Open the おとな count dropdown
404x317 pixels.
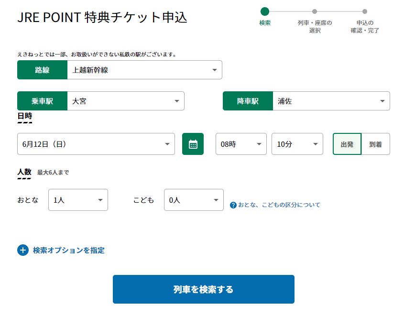click(x=78, y=200)
